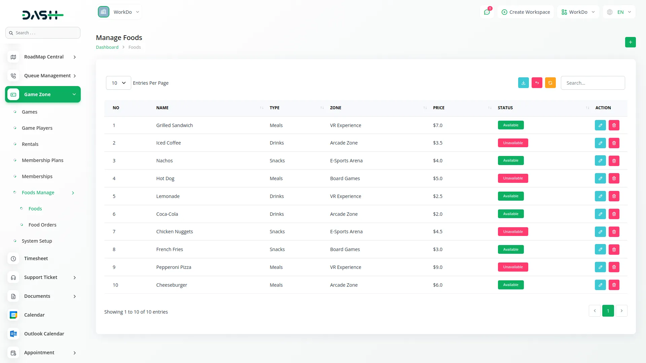This screenshot has width=646, height=363.
Task: Delete the Iced Coffee row
Action: pyautogui.click(x=614, y=143)
